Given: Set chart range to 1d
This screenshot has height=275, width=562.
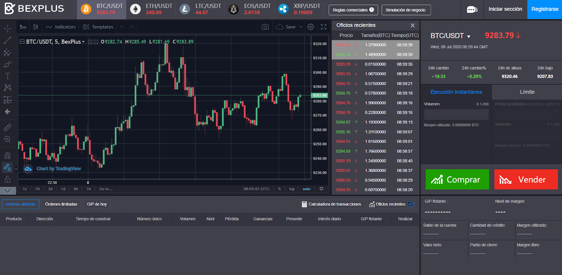Looking at the screenshot, I should pyautogui.click(x=63, y=189).
